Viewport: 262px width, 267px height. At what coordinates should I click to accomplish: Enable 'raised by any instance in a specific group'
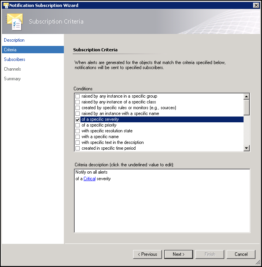[78, 96]
